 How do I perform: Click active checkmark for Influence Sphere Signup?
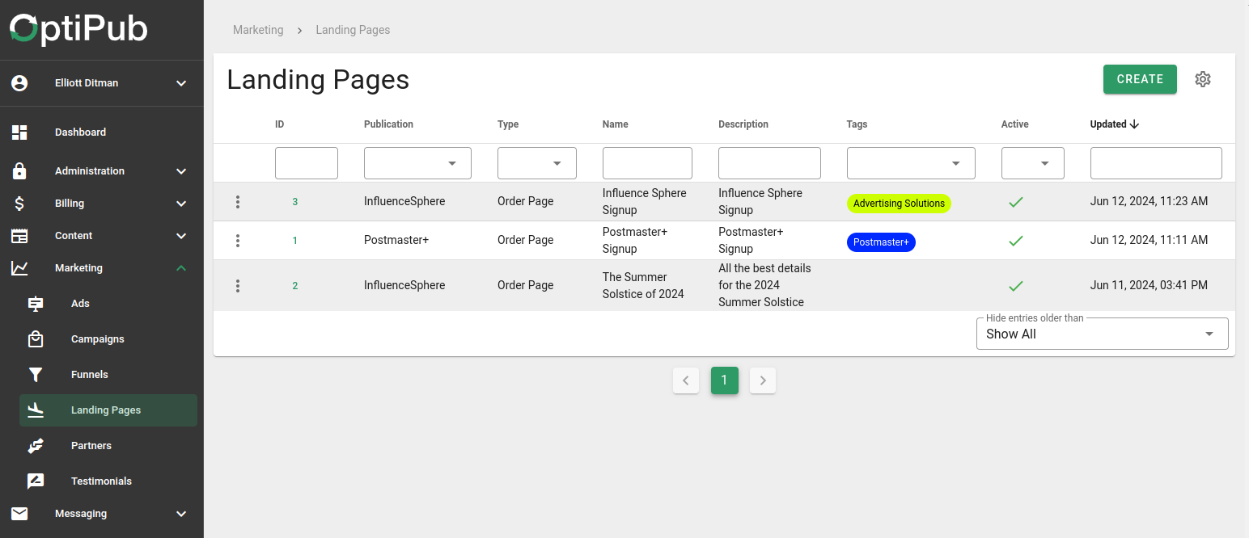pyautogui.click(x=1016, y=202)
